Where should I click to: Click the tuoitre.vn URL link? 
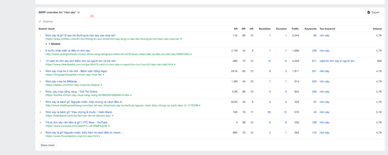coord(88,95)
